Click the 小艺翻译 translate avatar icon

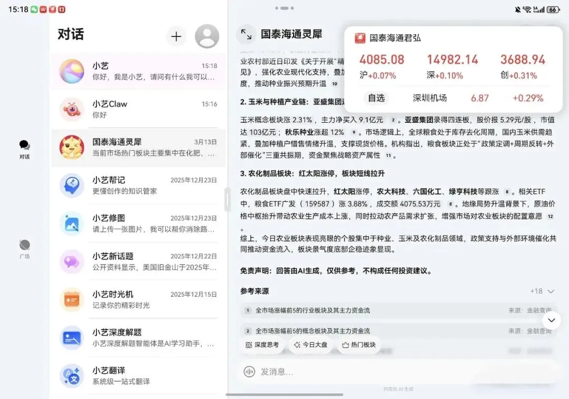click(x=72, y=376)
